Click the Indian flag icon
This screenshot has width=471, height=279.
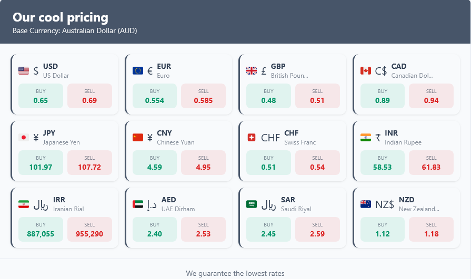pyautogui.click(x=366, y=138)
